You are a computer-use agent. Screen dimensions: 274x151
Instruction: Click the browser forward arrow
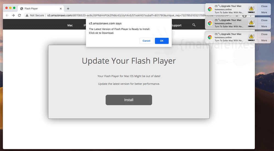pos(13,15)
